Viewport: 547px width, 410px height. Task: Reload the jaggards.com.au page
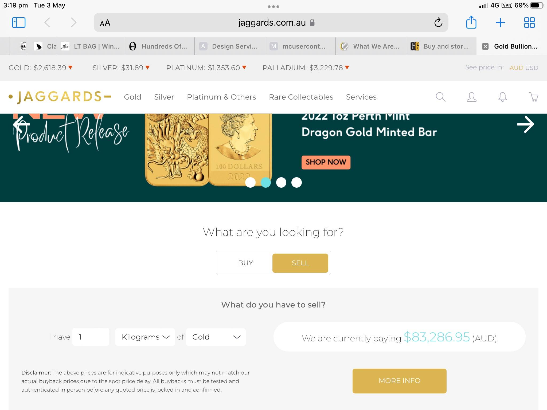click(x=438, y=23)
